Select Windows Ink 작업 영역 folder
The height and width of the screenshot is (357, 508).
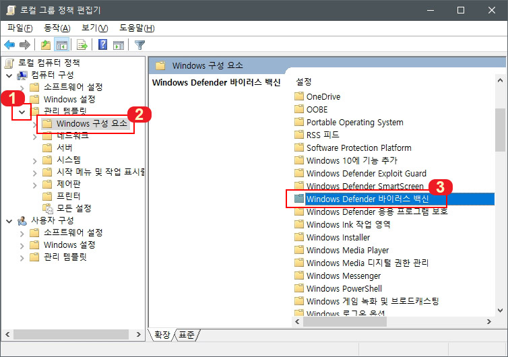coord(348,224)
